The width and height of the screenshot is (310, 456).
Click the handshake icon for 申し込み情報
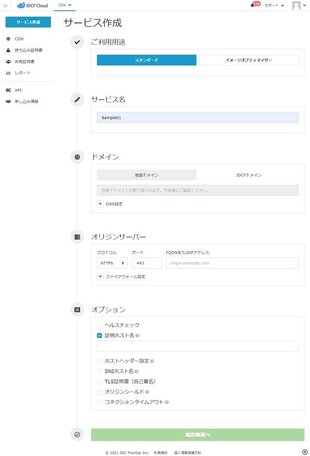pos(8,102)
